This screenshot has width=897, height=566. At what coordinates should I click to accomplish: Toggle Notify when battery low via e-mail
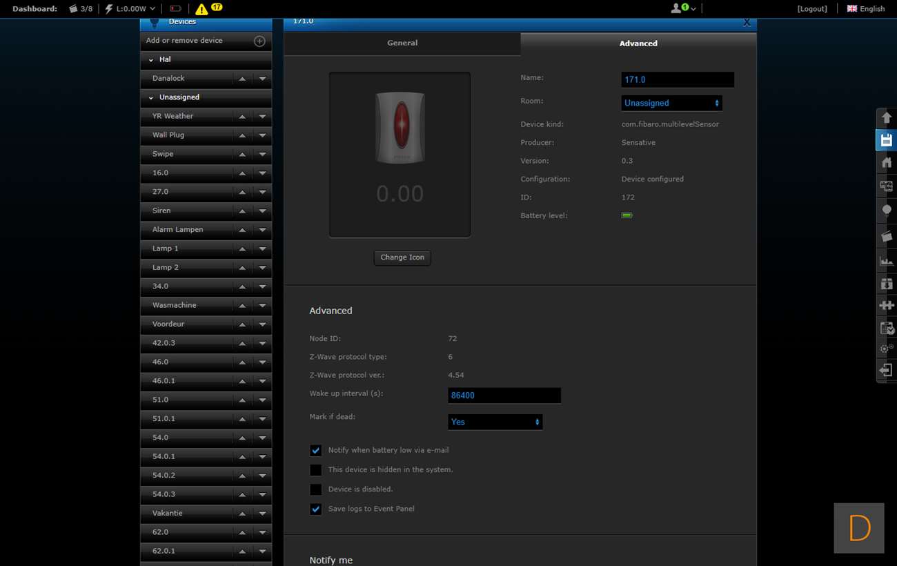tap(316, 451)
